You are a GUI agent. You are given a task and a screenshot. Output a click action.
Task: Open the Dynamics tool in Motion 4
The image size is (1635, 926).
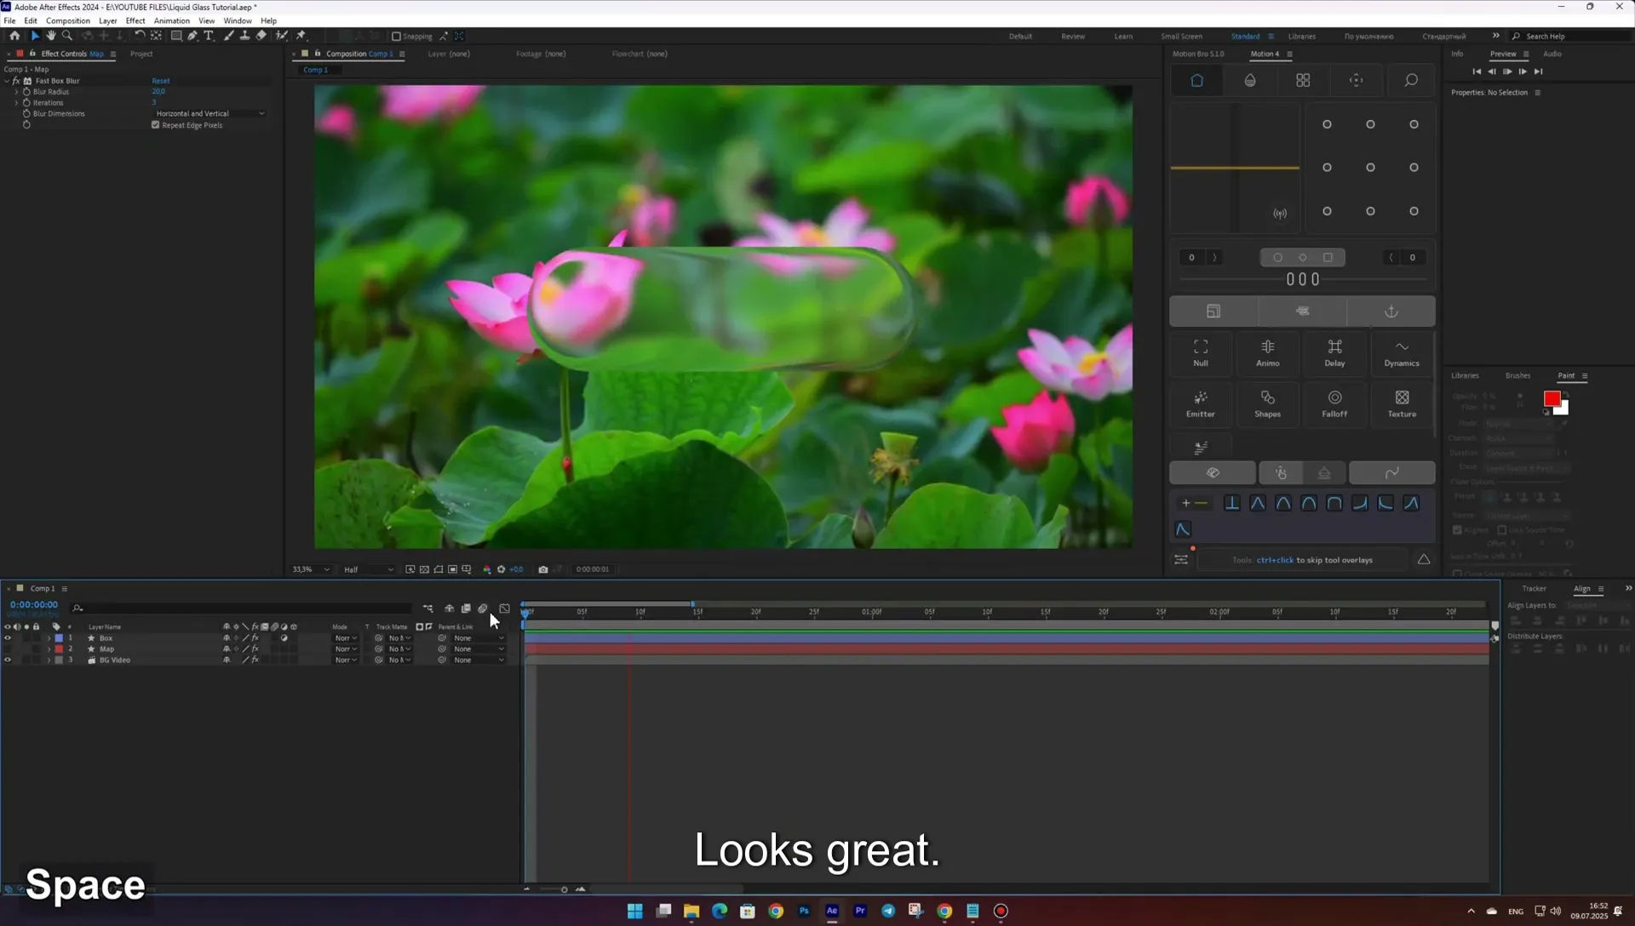pyautogui.click(x=1402, y=353)
